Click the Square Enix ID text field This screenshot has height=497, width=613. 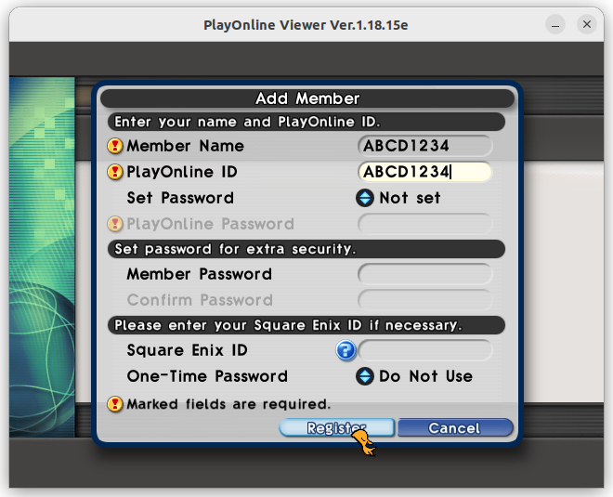click(x=424, y=350)
